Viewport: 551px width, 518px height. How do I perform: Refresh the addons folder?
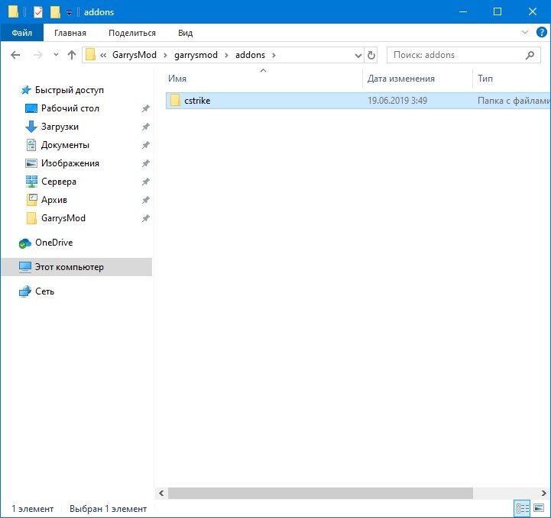pyautogui.click(x=371, y=55)
